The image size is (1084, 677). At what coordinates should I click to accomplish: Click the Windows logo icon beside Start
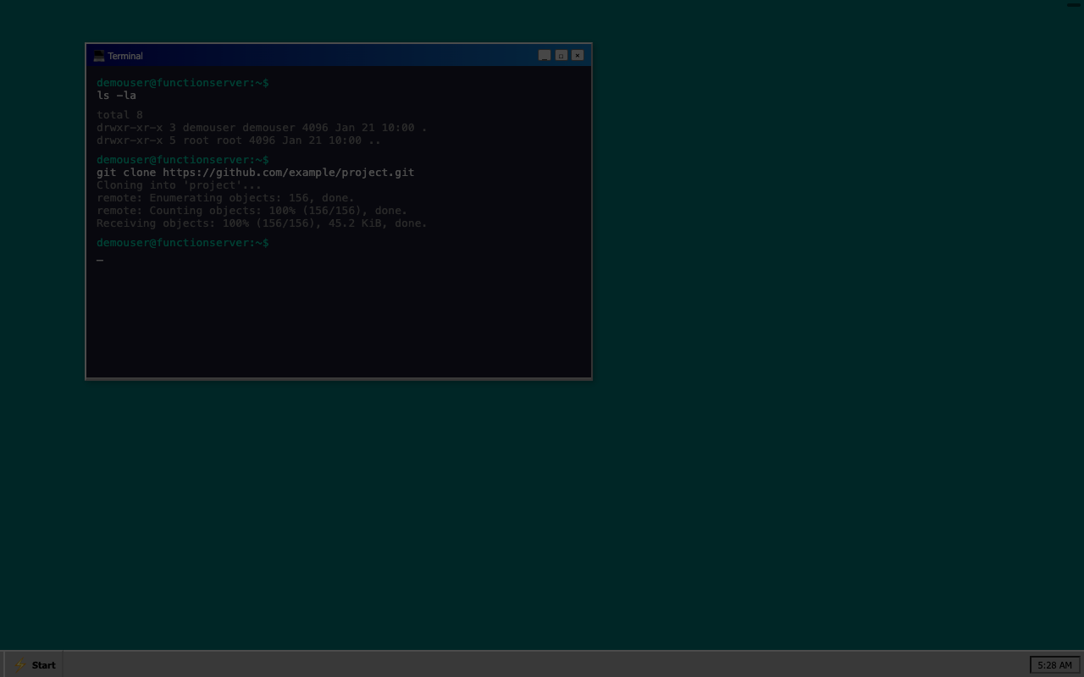[19, 665]
